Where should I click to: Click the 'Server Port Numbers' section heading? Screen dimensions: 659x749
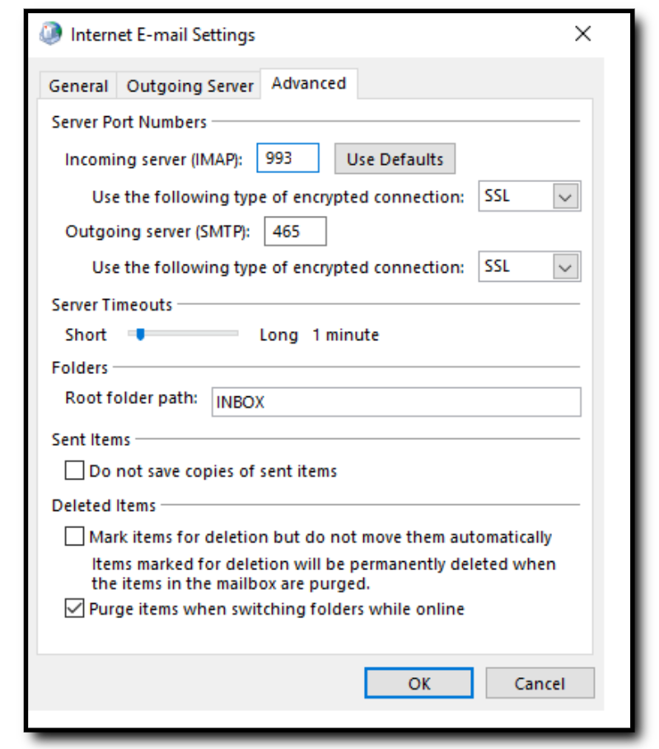point(129,122)
